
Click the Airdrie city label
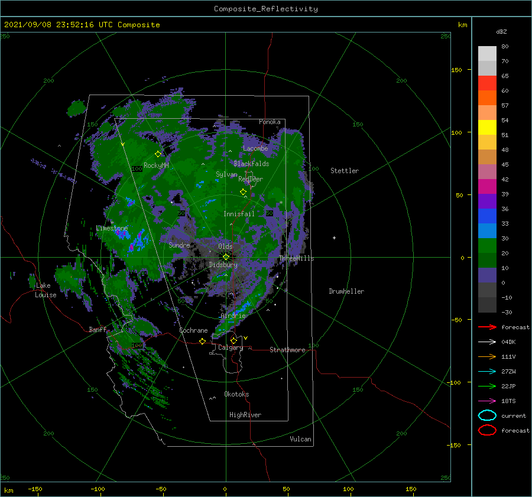click(x=233, y=316)
